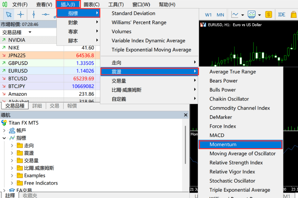Open 交易品種 column header dropdown
Screen dimensions: 298x198
click(x=30, y=32)
